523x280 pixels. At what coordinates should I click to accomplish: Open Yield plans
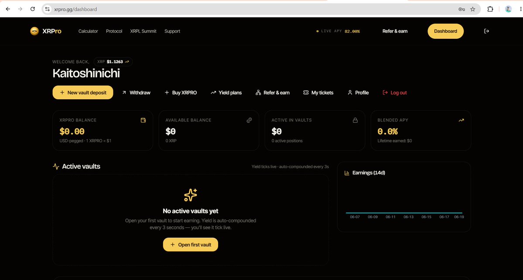[x=226, y=93]
